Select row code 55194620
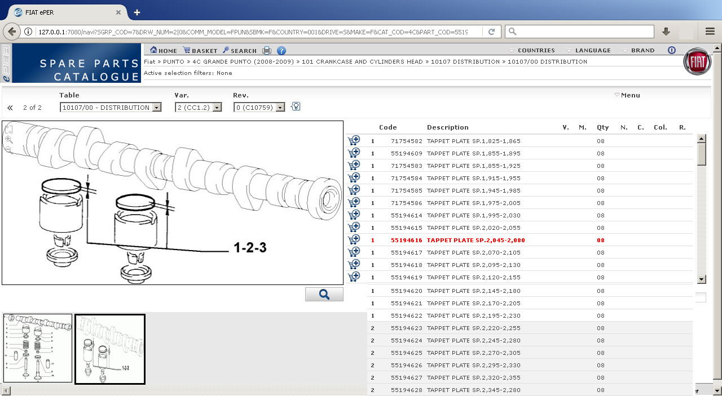 530,291
